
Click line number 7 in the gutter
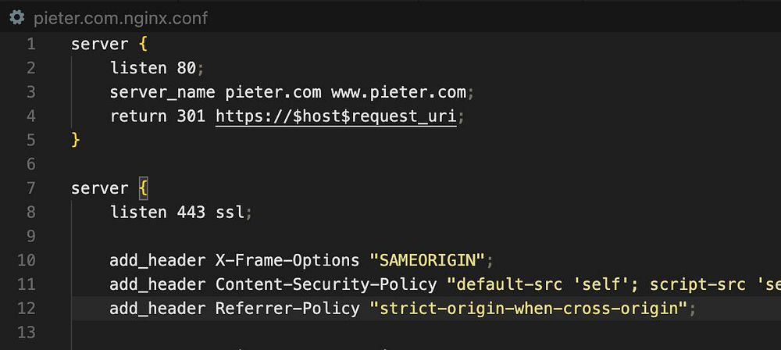pyautogui.click(x=31, y=188)
